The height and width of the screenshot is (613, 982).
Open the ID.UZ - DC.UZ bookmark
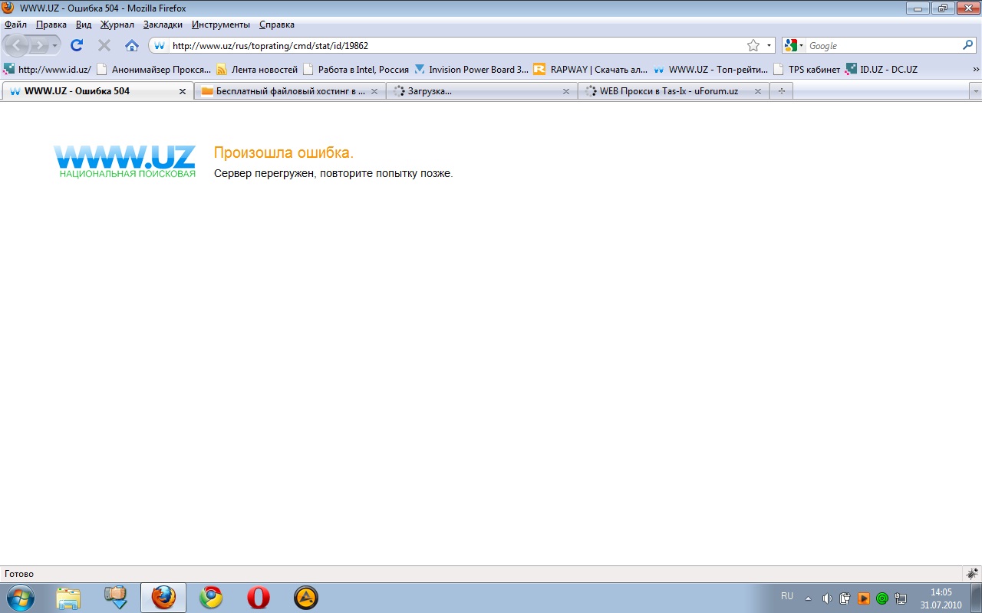click(x=881, y=69)
